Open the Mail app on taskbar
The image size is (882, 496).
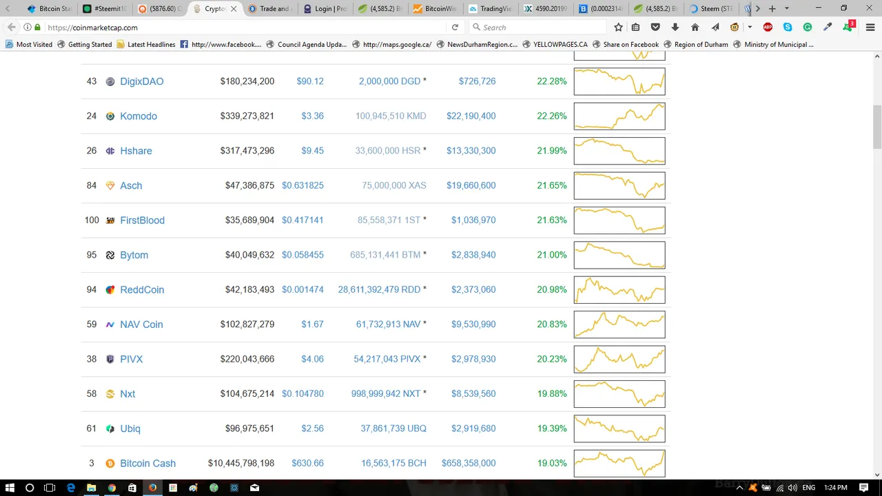tap(255, 488)
